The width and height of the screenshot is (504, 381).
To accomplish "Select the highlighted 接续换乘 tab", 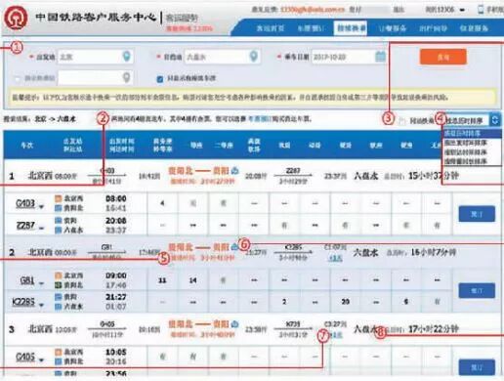I will [351, 28].
